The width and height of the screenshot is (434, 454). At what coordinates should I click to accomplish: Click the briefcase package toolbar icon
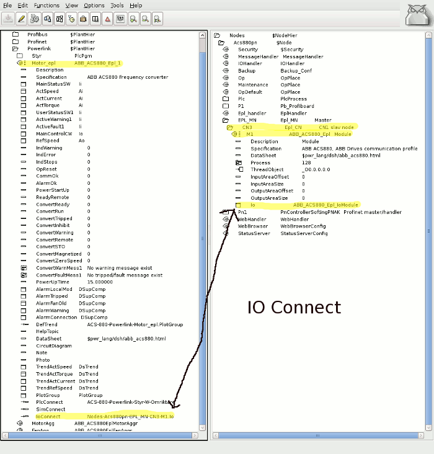83,19
